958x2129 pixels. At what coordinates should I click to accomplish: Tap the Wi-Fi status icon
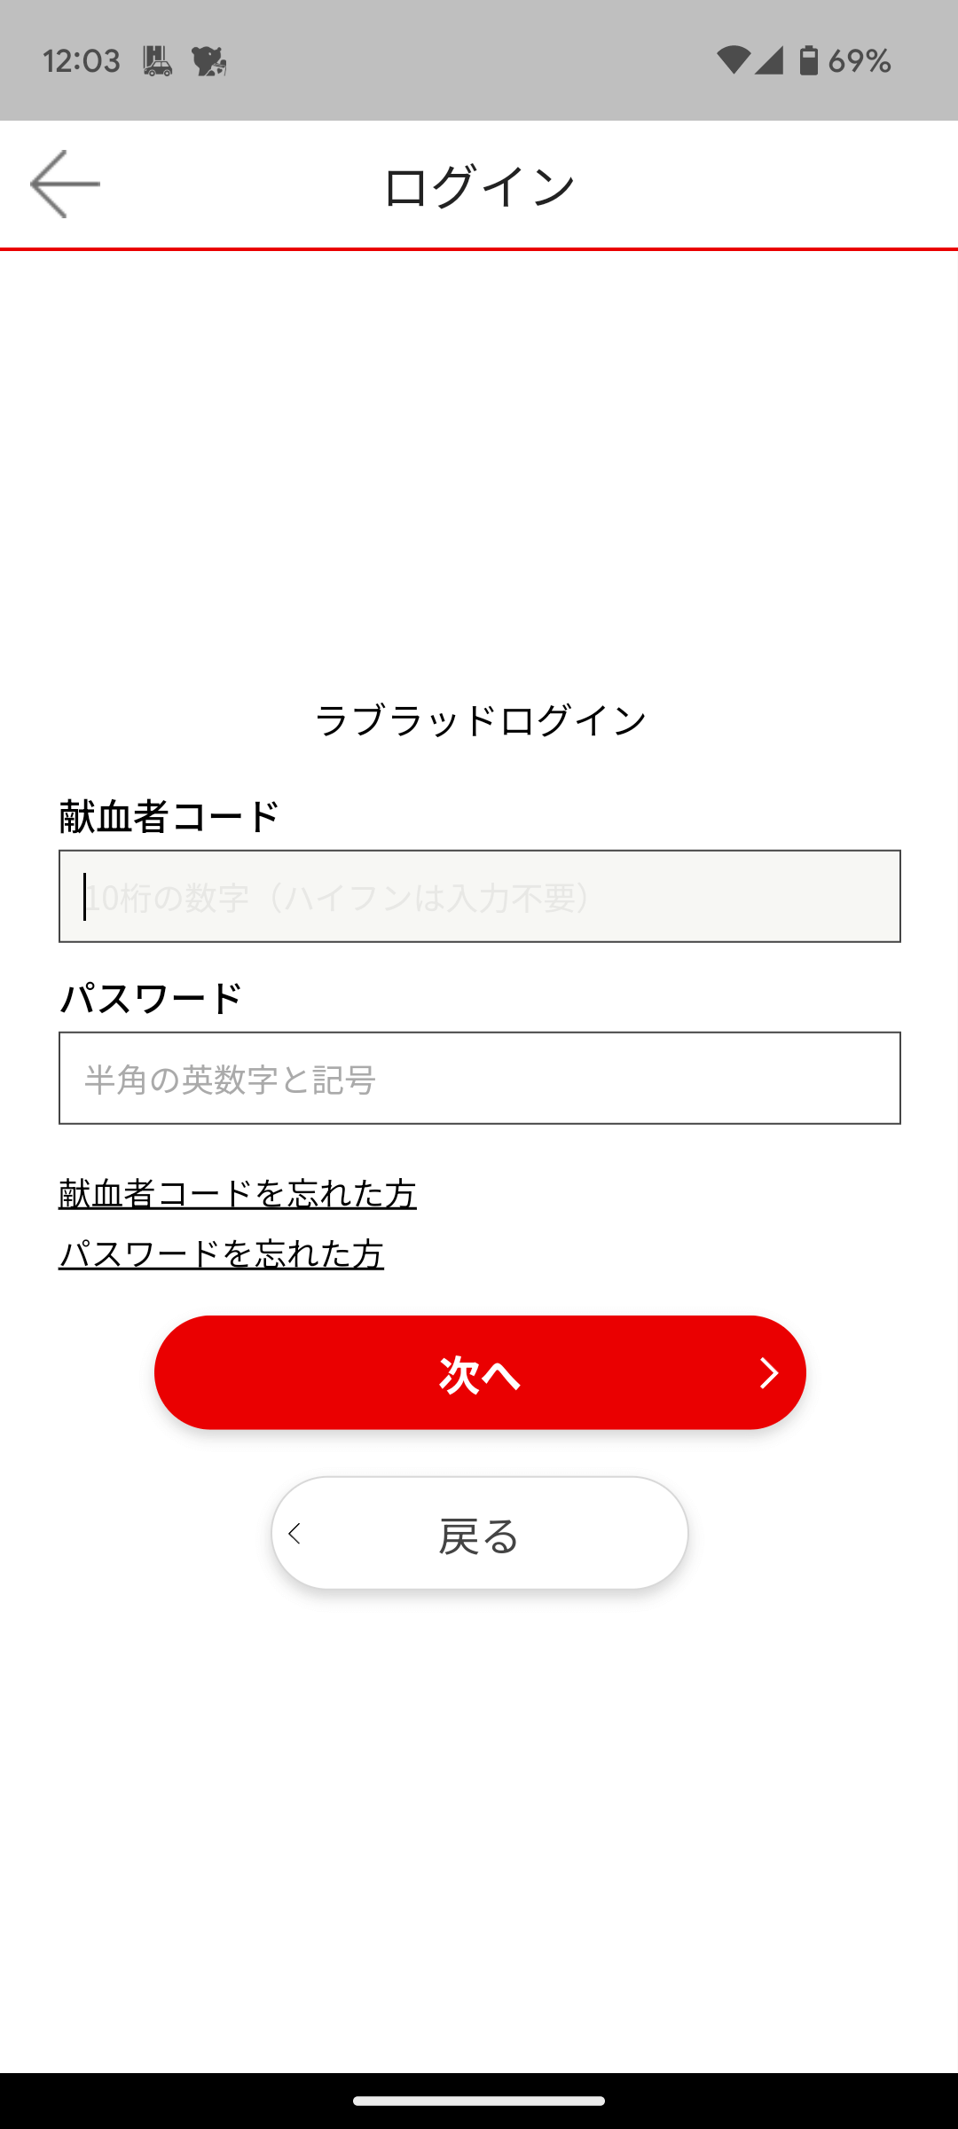(x=733, y=60)
